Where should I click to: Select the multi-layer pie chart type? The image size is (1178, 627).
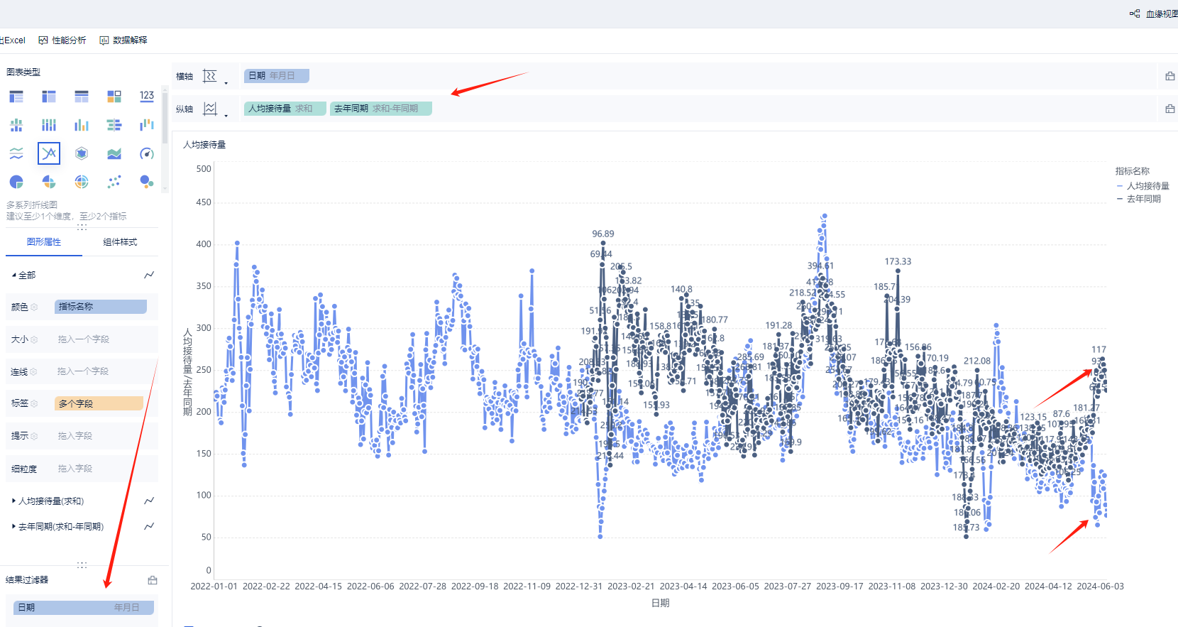click(x=82, y=182)
